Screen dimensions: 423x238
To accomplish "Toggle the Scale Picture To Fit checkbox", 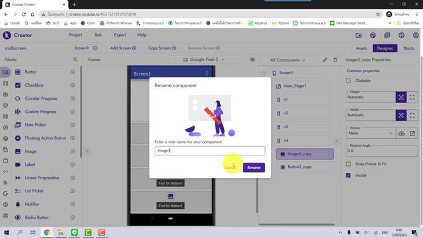I will (348, 164).
